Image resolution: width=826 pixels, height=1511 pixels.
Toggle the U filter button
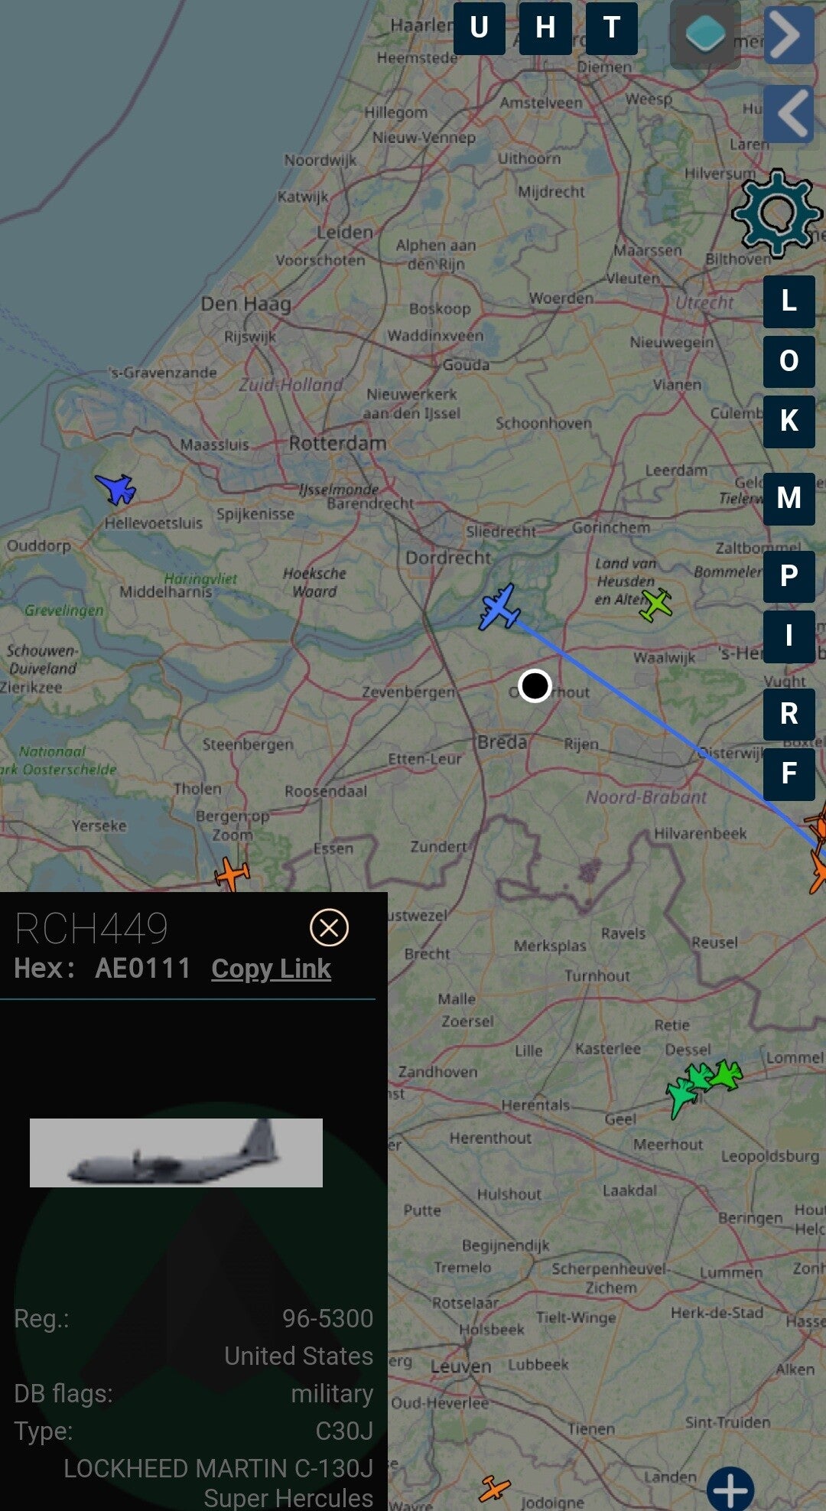(x=479, y=28)
